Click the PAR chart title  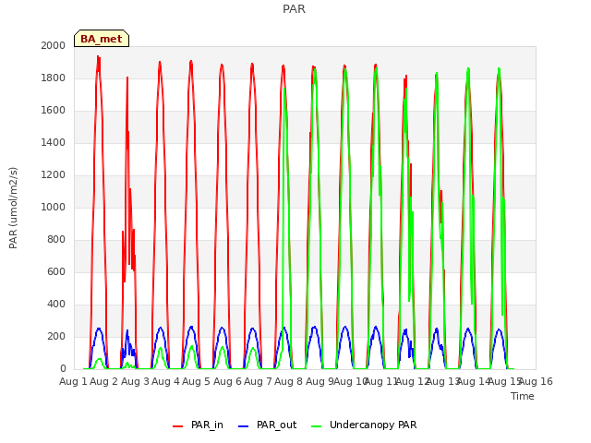(x=294, y=9)
